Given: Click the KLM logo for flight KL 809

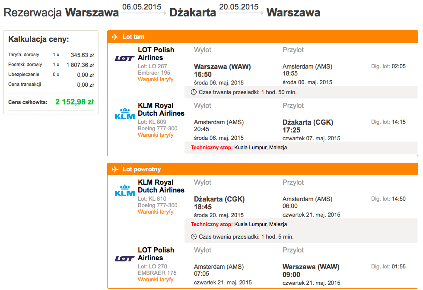Looking at the screenshot, I should point(124,114).
